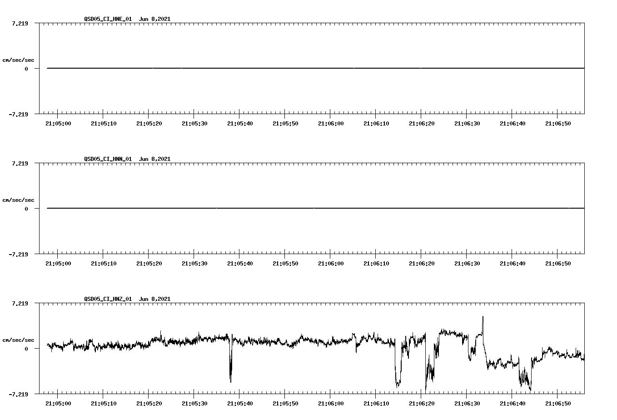Select the 7.219 upper limit on HNE plot

[20, 23]
